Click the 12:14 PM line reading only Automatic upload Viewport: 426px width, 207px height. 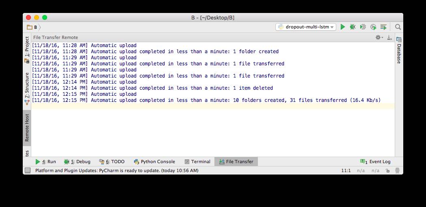point(84,82)
